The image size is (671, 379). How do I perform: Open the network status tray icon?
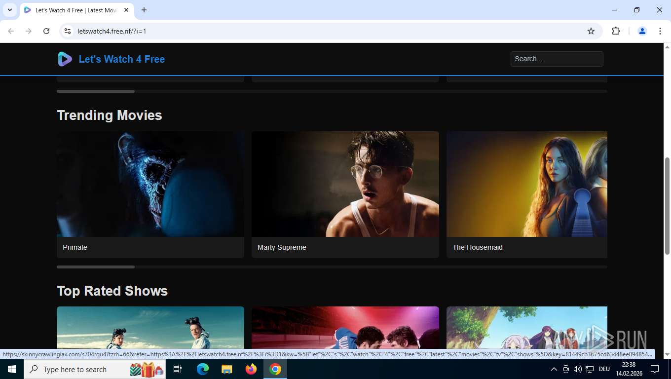pyautogui.click(x=590, y=369)
